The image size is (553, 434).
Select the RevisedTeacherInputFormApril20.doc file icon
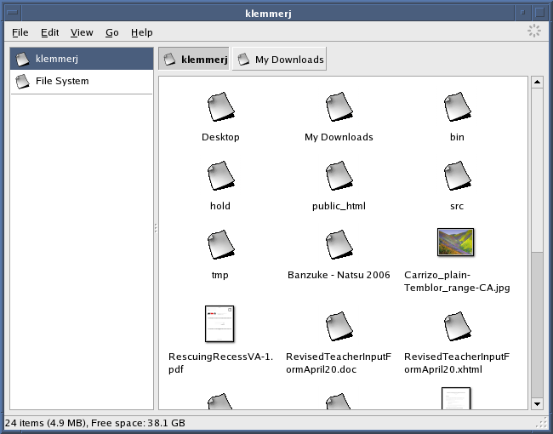[x=339, y=326]
